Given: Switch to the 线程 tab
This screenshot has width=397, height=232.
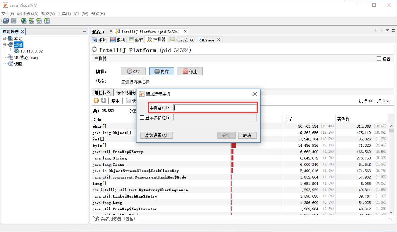Looking at the screenshot, I should pos(136,40).
